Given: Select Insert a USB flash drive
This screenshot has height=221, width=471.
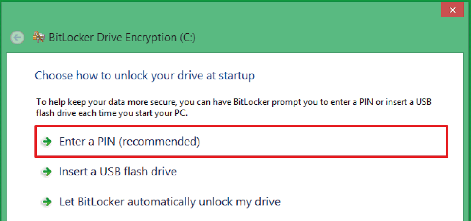Looking at the screenshot, I should (x=118, y=172).
